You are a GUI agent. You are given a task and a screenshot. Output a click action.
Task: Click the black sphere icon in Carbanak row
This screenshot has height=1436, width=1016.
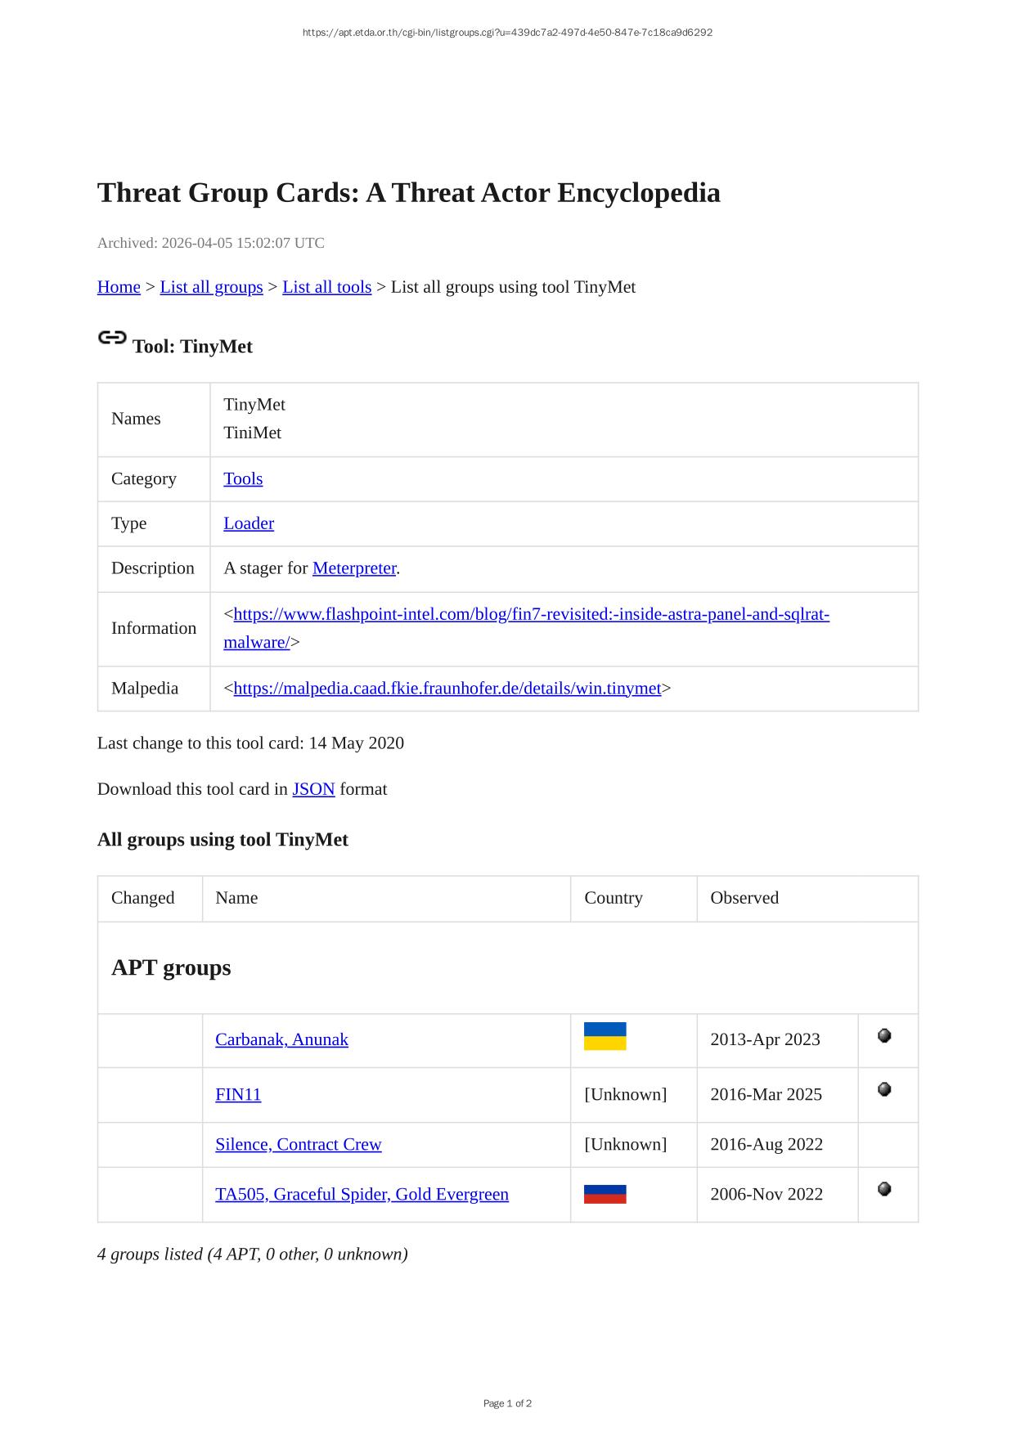click(883, 1036)
